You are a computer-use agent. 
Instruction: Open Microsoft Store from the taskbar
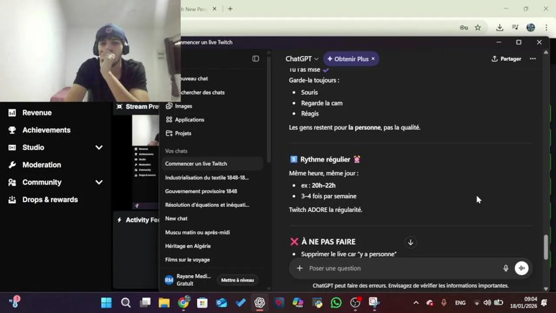[202, 303]
